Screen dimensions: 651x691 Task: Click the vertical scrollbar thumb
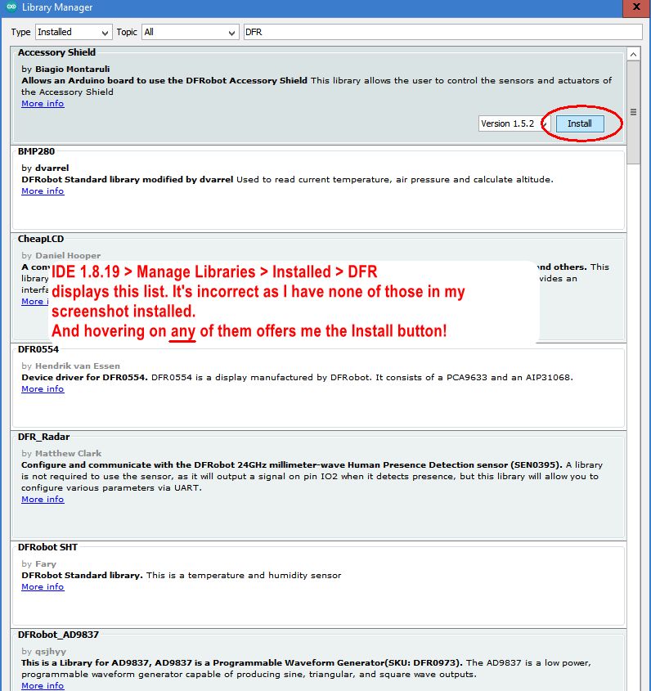pos(633,112)
